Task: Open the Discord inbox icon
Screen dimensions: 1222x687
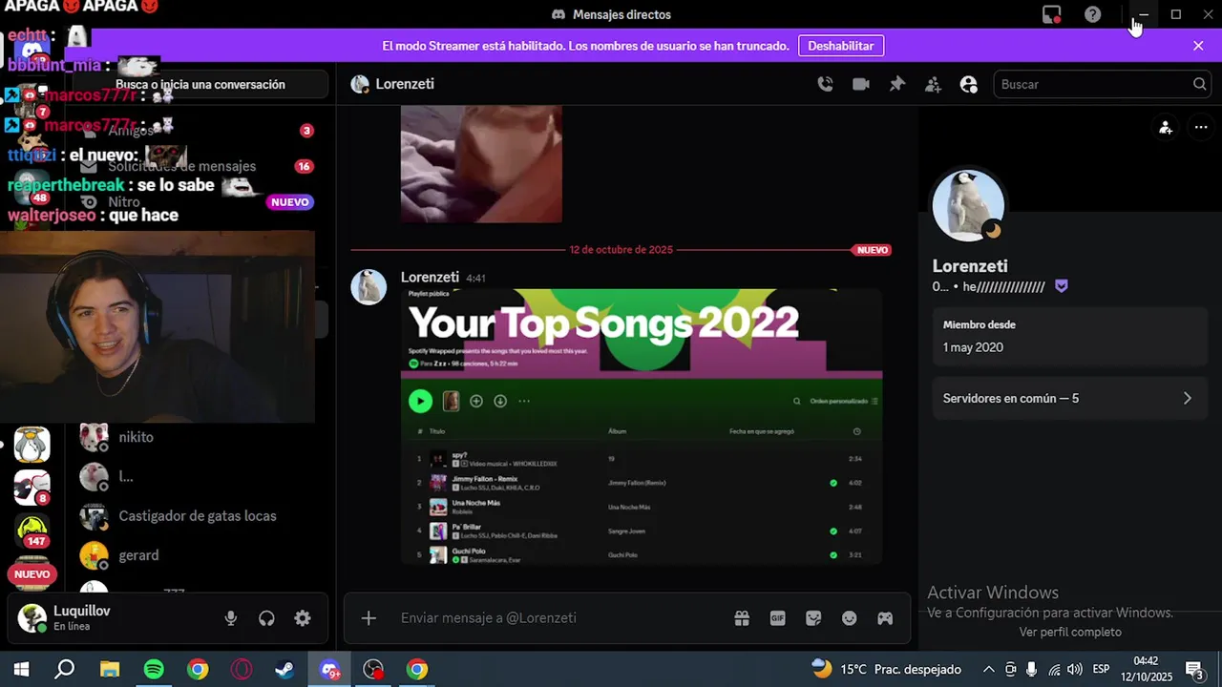Action: click(x=1051, y=14)
